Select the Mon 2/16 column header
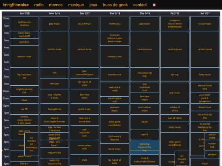222x166 pixels. (55, 14)
